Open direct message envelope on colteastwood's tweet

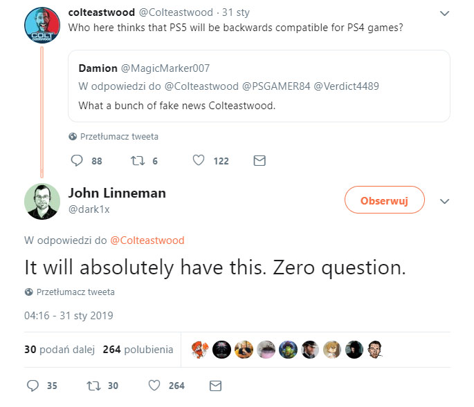pos(259,160)
